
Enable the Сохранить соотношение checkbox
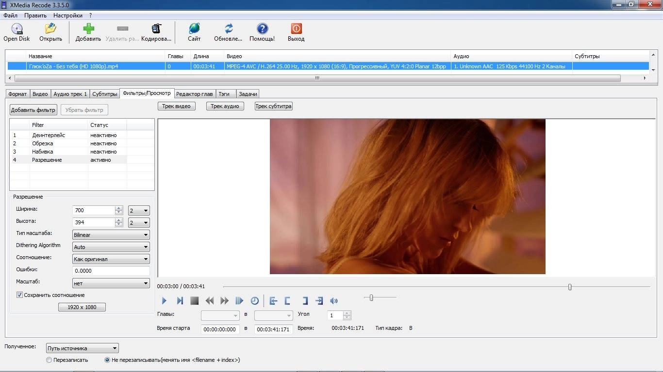tap(19, 294)
